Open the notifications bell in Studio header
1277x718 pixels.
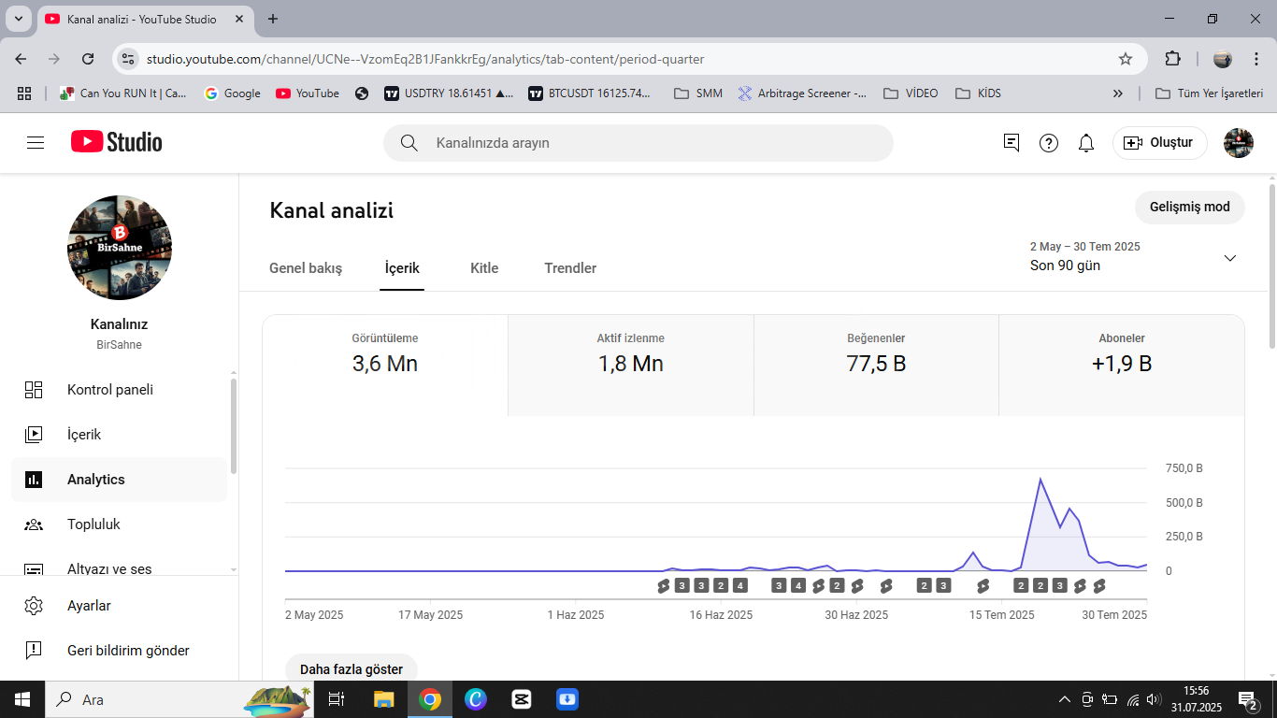1086,143
